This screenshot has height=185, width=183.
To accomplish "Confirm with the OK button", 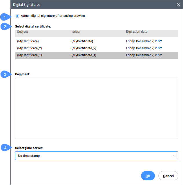I will click(x=148, y=176).
